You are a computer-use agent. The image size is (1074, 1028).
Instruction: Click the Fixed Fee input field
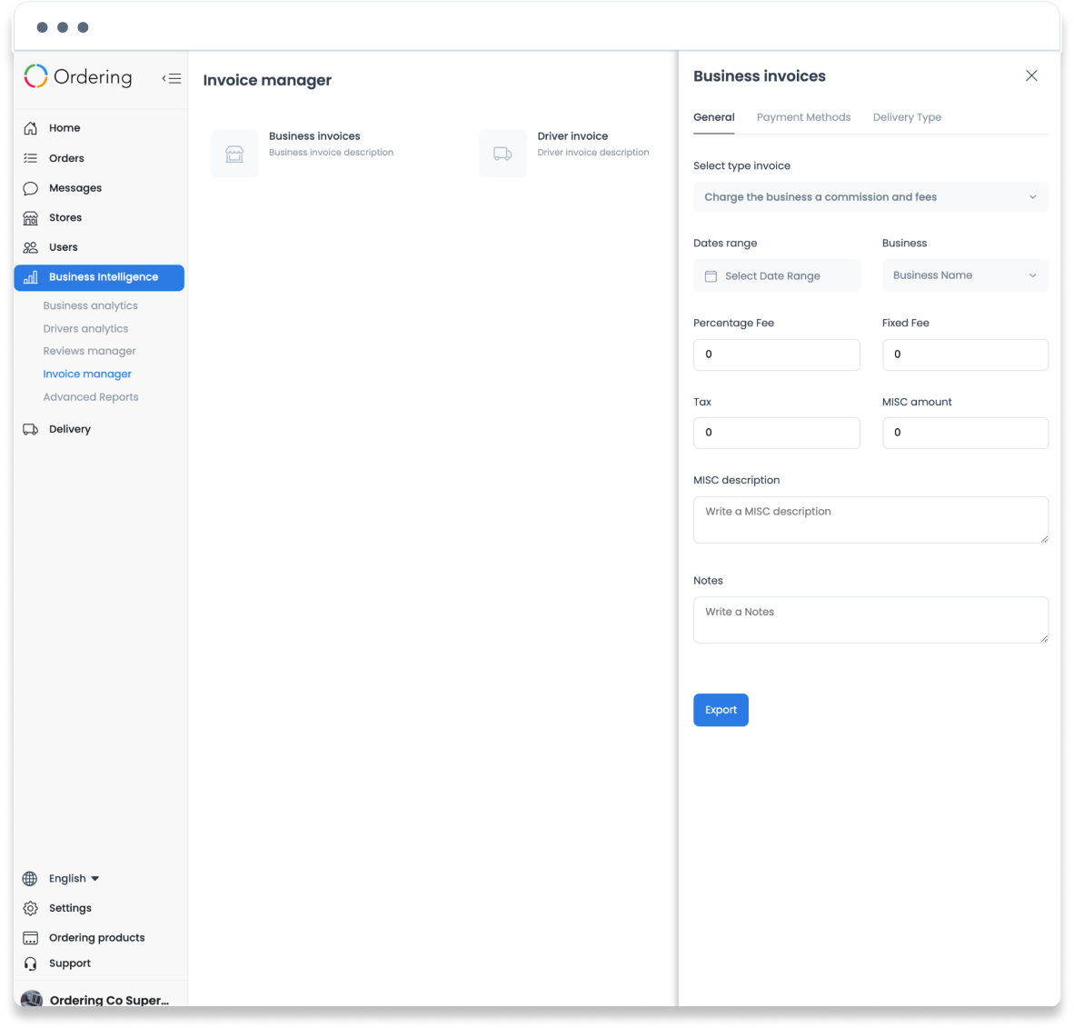tap(965, 355)
